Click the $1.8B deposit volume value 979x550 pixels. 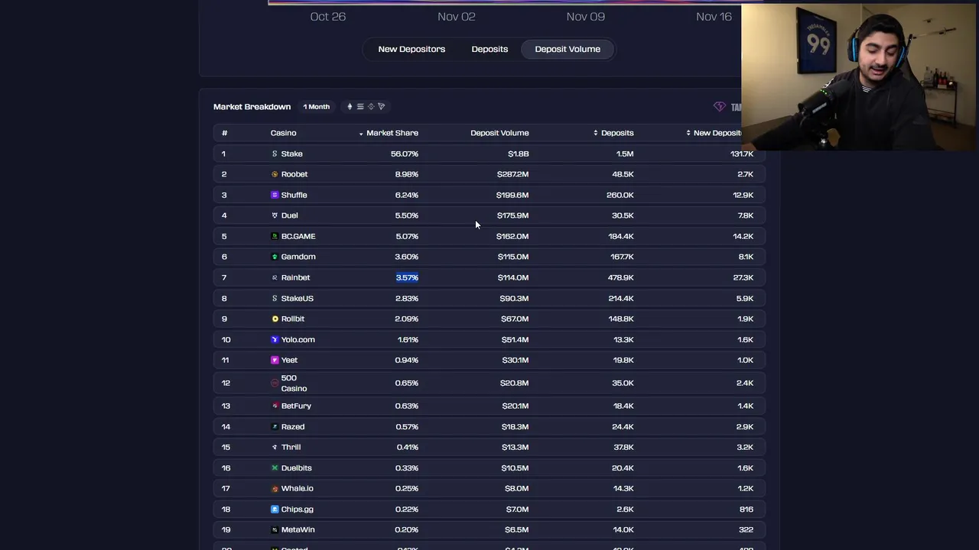[519, 154]
